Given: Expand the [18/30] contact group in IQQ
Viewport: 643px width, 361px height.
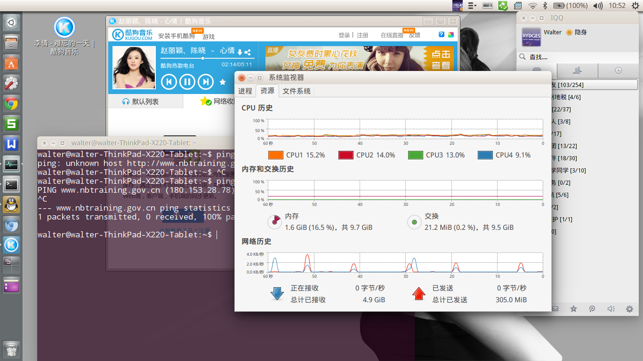Looking at the screenshot, I should tap(594, 158).
